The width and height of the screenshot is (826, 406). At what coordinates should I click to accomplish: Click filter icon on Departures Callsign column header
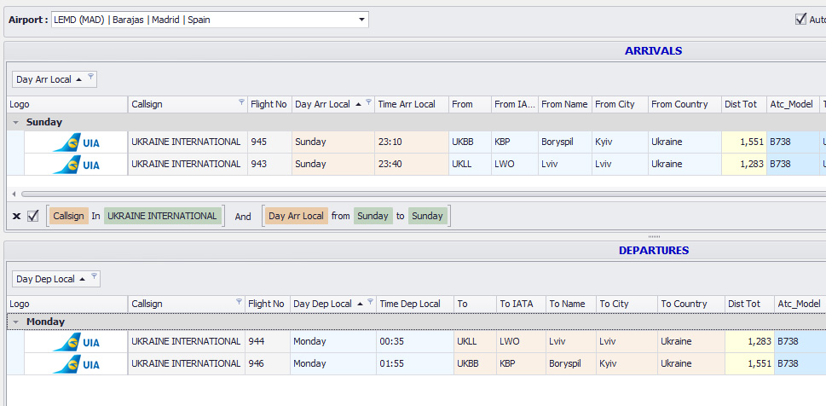[x=239, y=302]
